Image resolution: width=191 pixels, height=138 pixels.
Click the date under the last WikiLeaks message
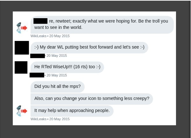tap(59, 119)
